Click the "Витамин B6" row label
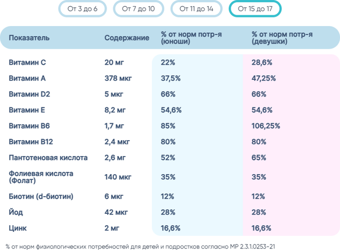The image size is (340, 250). [x=29, y=126]
